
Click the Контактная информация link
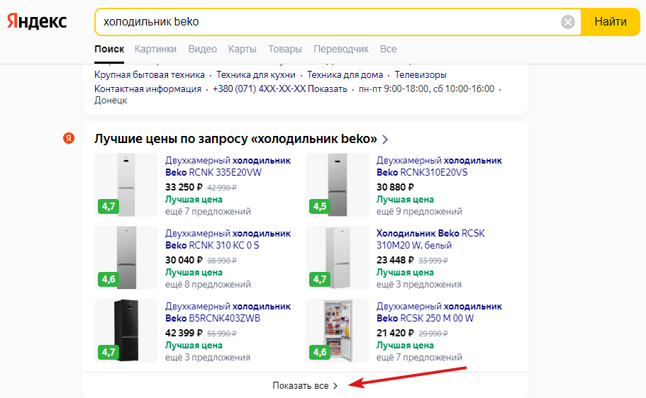point(148,89)
